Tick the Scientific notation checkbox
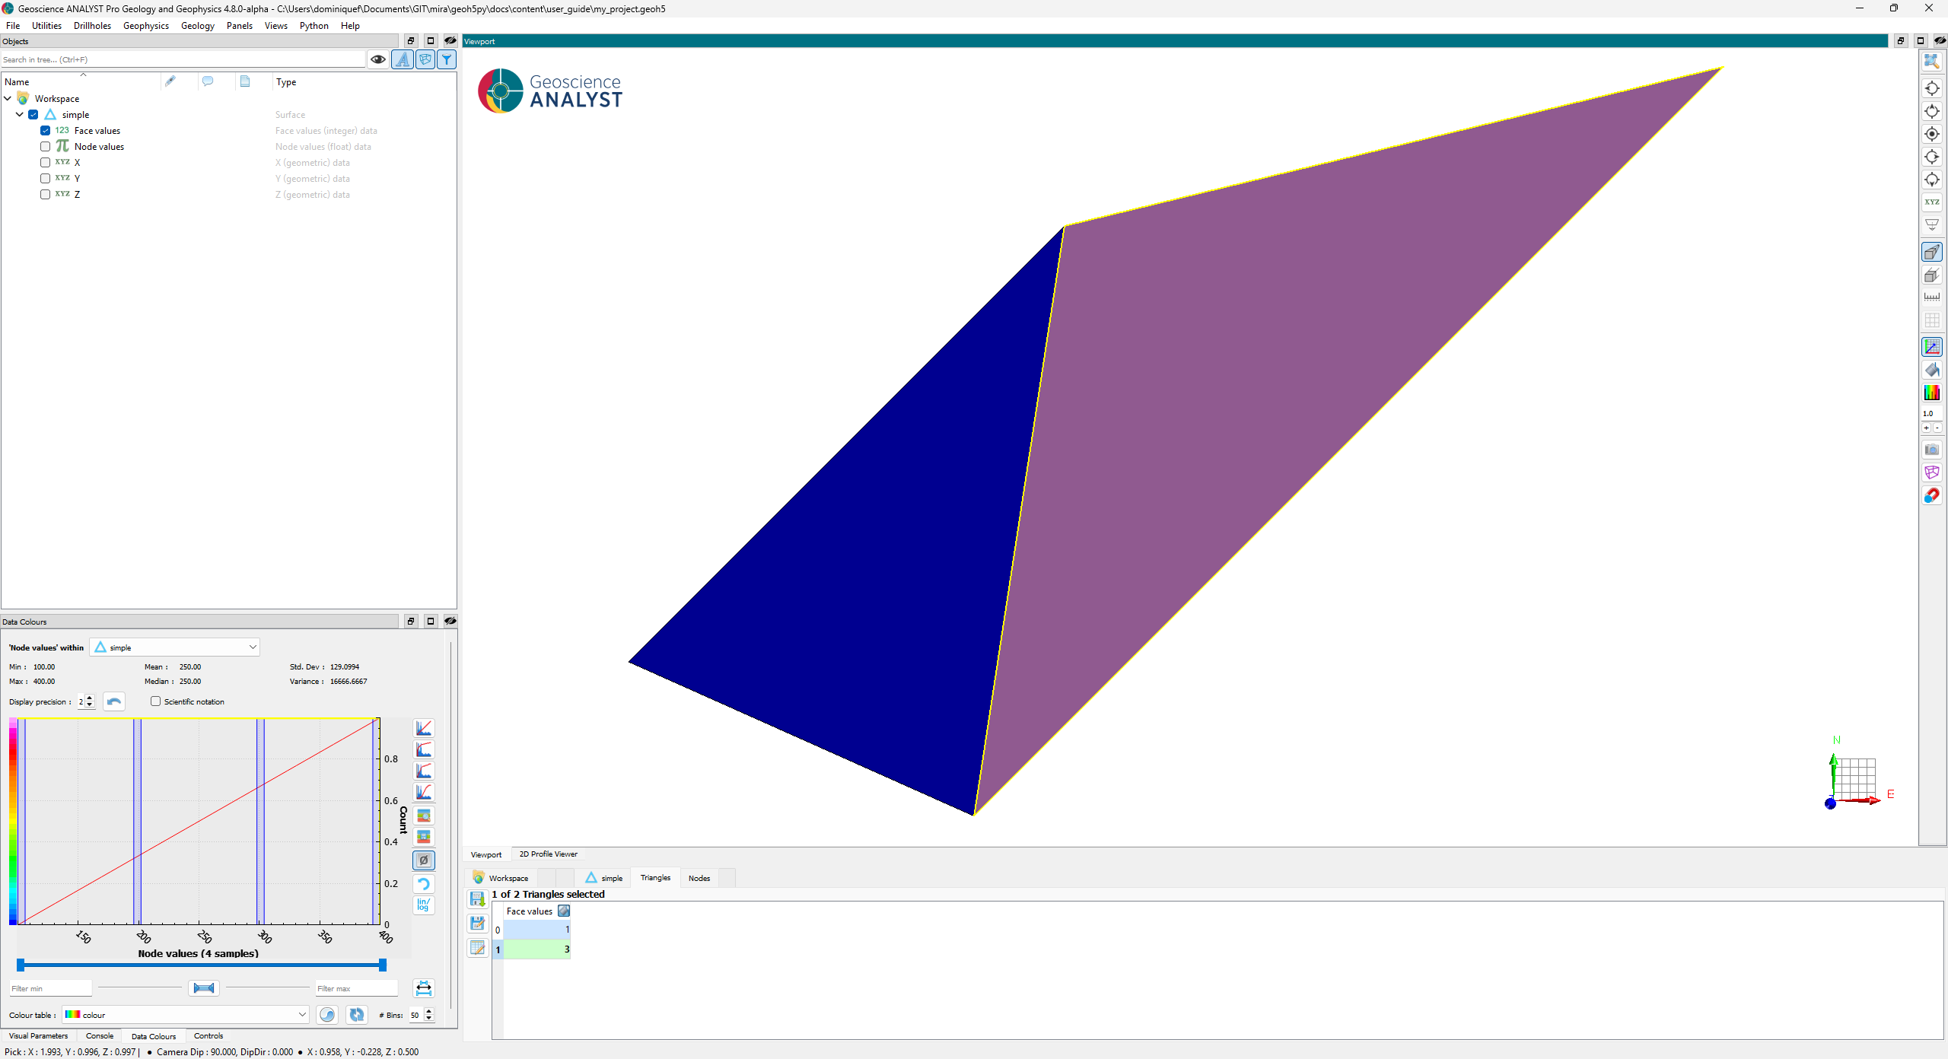This screenshot has height=1059, width=1948. coord(156,701)
